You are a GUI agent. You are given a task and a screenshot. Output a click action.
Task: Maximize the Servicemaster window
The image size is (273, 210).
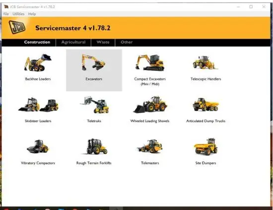pyautogui.click(x=251, y=6)
